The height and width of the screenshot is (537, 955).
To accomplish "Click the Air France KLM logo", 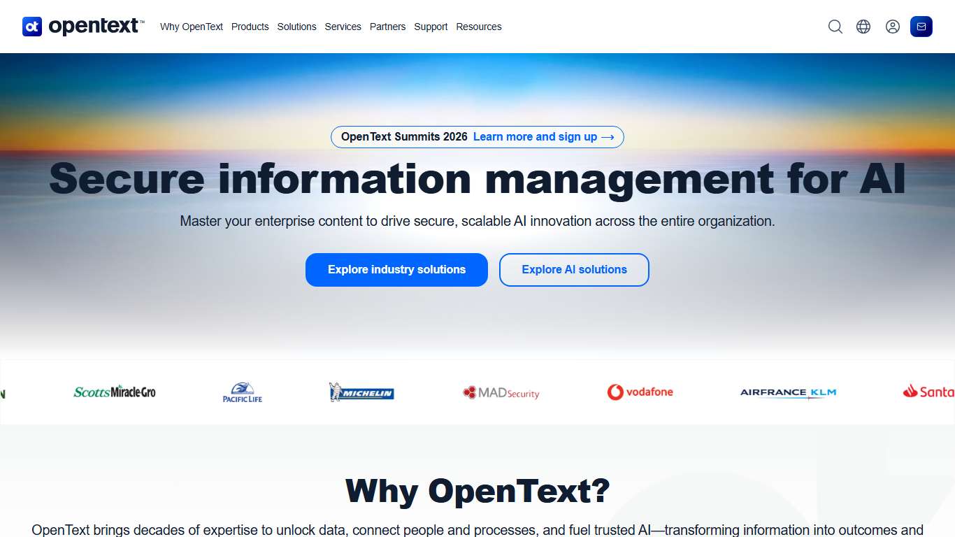I will (787, 392).
